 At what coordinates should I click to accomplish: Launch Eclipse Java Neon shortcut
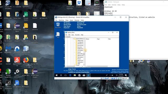[17, 28]
